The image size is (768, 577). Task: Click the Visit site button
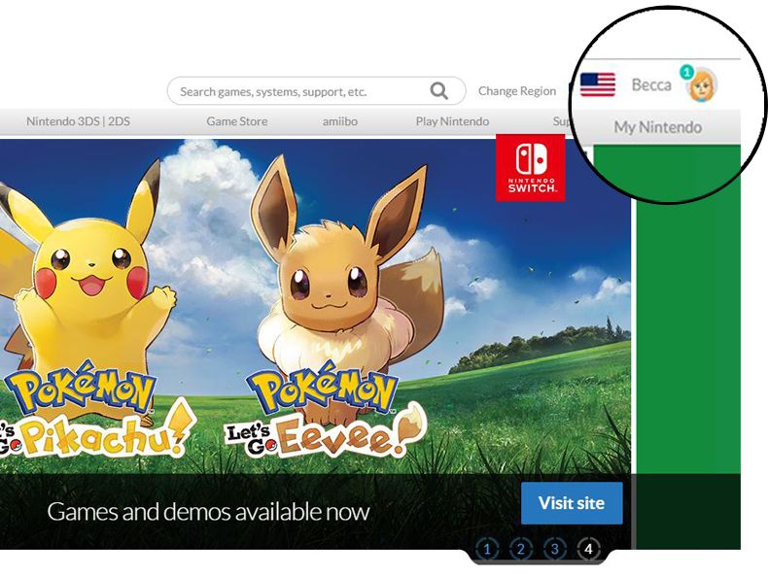tap(572, 503)
